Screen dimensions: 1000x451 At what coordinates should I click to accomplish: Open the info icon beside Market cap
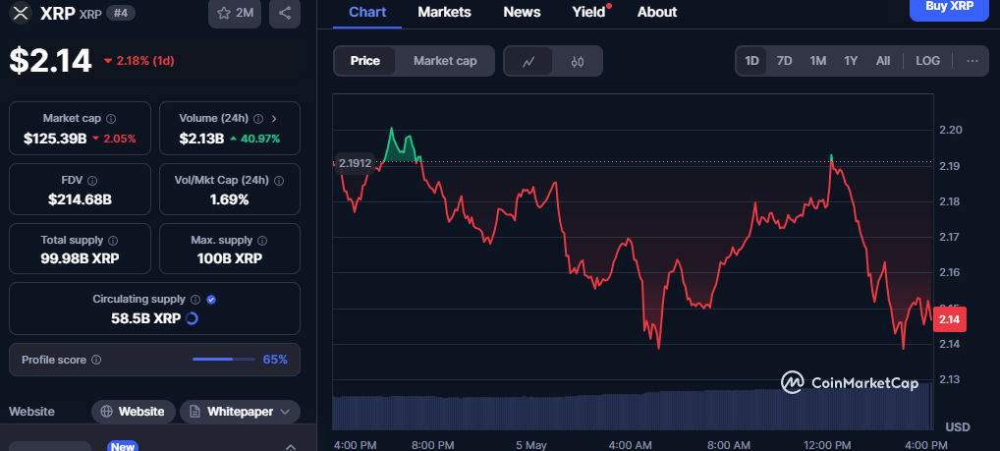click(111, 119)
